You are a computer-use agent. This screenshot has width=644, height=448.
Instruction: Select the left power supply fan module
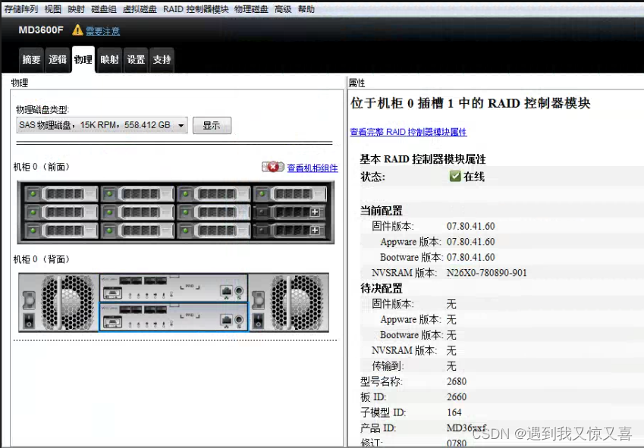click(x=58, y=302)
